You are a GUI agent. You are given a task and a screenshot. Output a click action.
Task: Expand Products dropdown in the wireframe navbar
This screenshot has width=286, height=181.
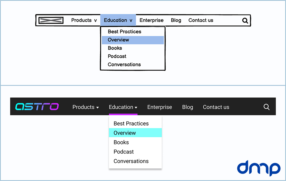click(84, 20)
